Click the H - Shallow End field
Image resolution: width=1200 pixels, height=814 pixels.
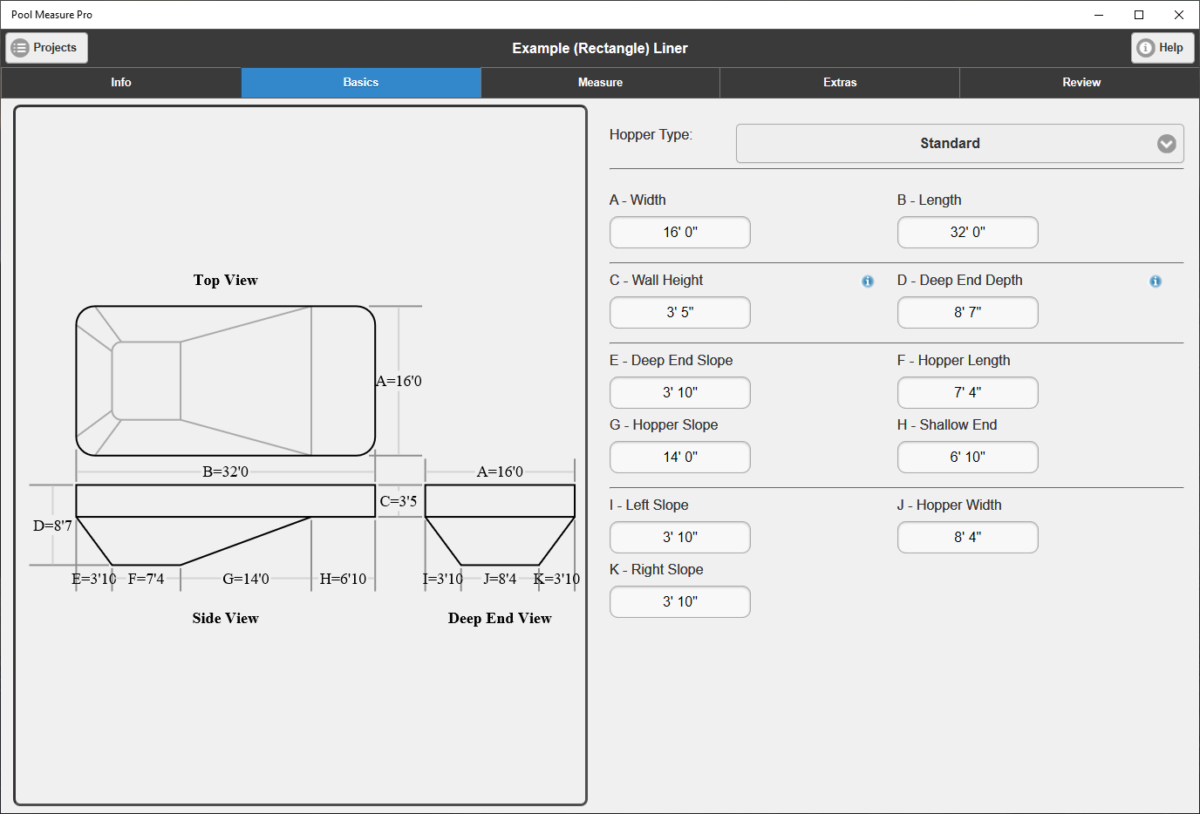click(967, 458)
